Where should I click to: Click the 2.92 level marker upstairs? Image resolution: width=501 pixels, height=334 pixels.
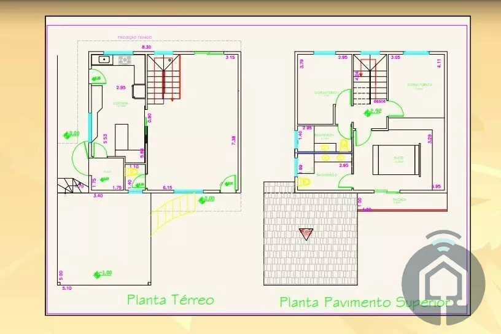374,111
